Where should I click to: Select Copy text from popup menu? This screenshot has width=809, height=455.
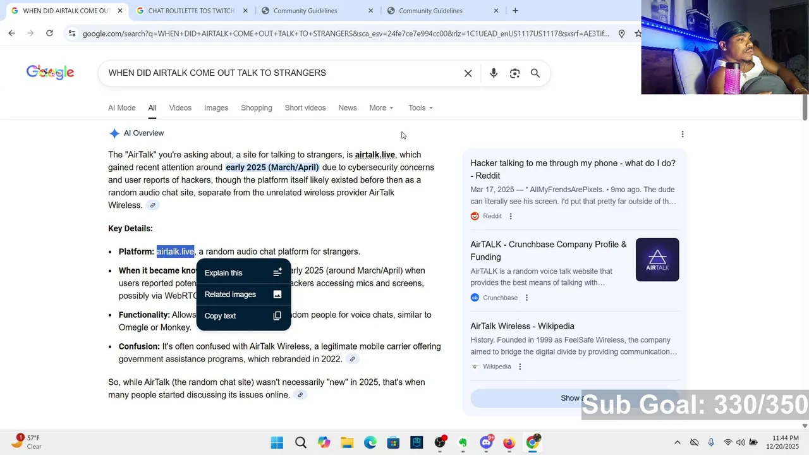click(x=244, y=316)
